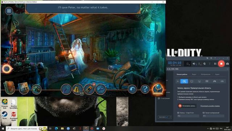Viewport: 232px width, 131px height.
Task: Open the Yandex browser taskbar icon
Action: [104, 128]
